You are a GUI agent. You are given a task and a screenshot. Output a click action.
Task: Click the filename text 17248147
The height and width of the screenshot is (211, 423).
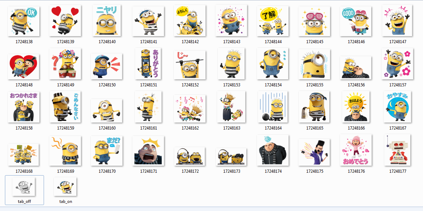pyautogui.click(x=398, y=42)
